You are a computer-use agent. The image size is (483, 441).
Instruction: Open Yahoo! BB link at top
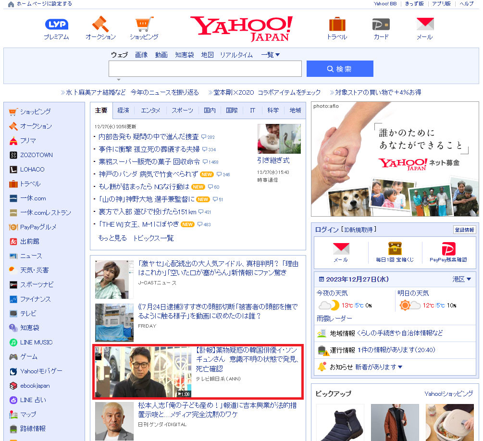385,4
